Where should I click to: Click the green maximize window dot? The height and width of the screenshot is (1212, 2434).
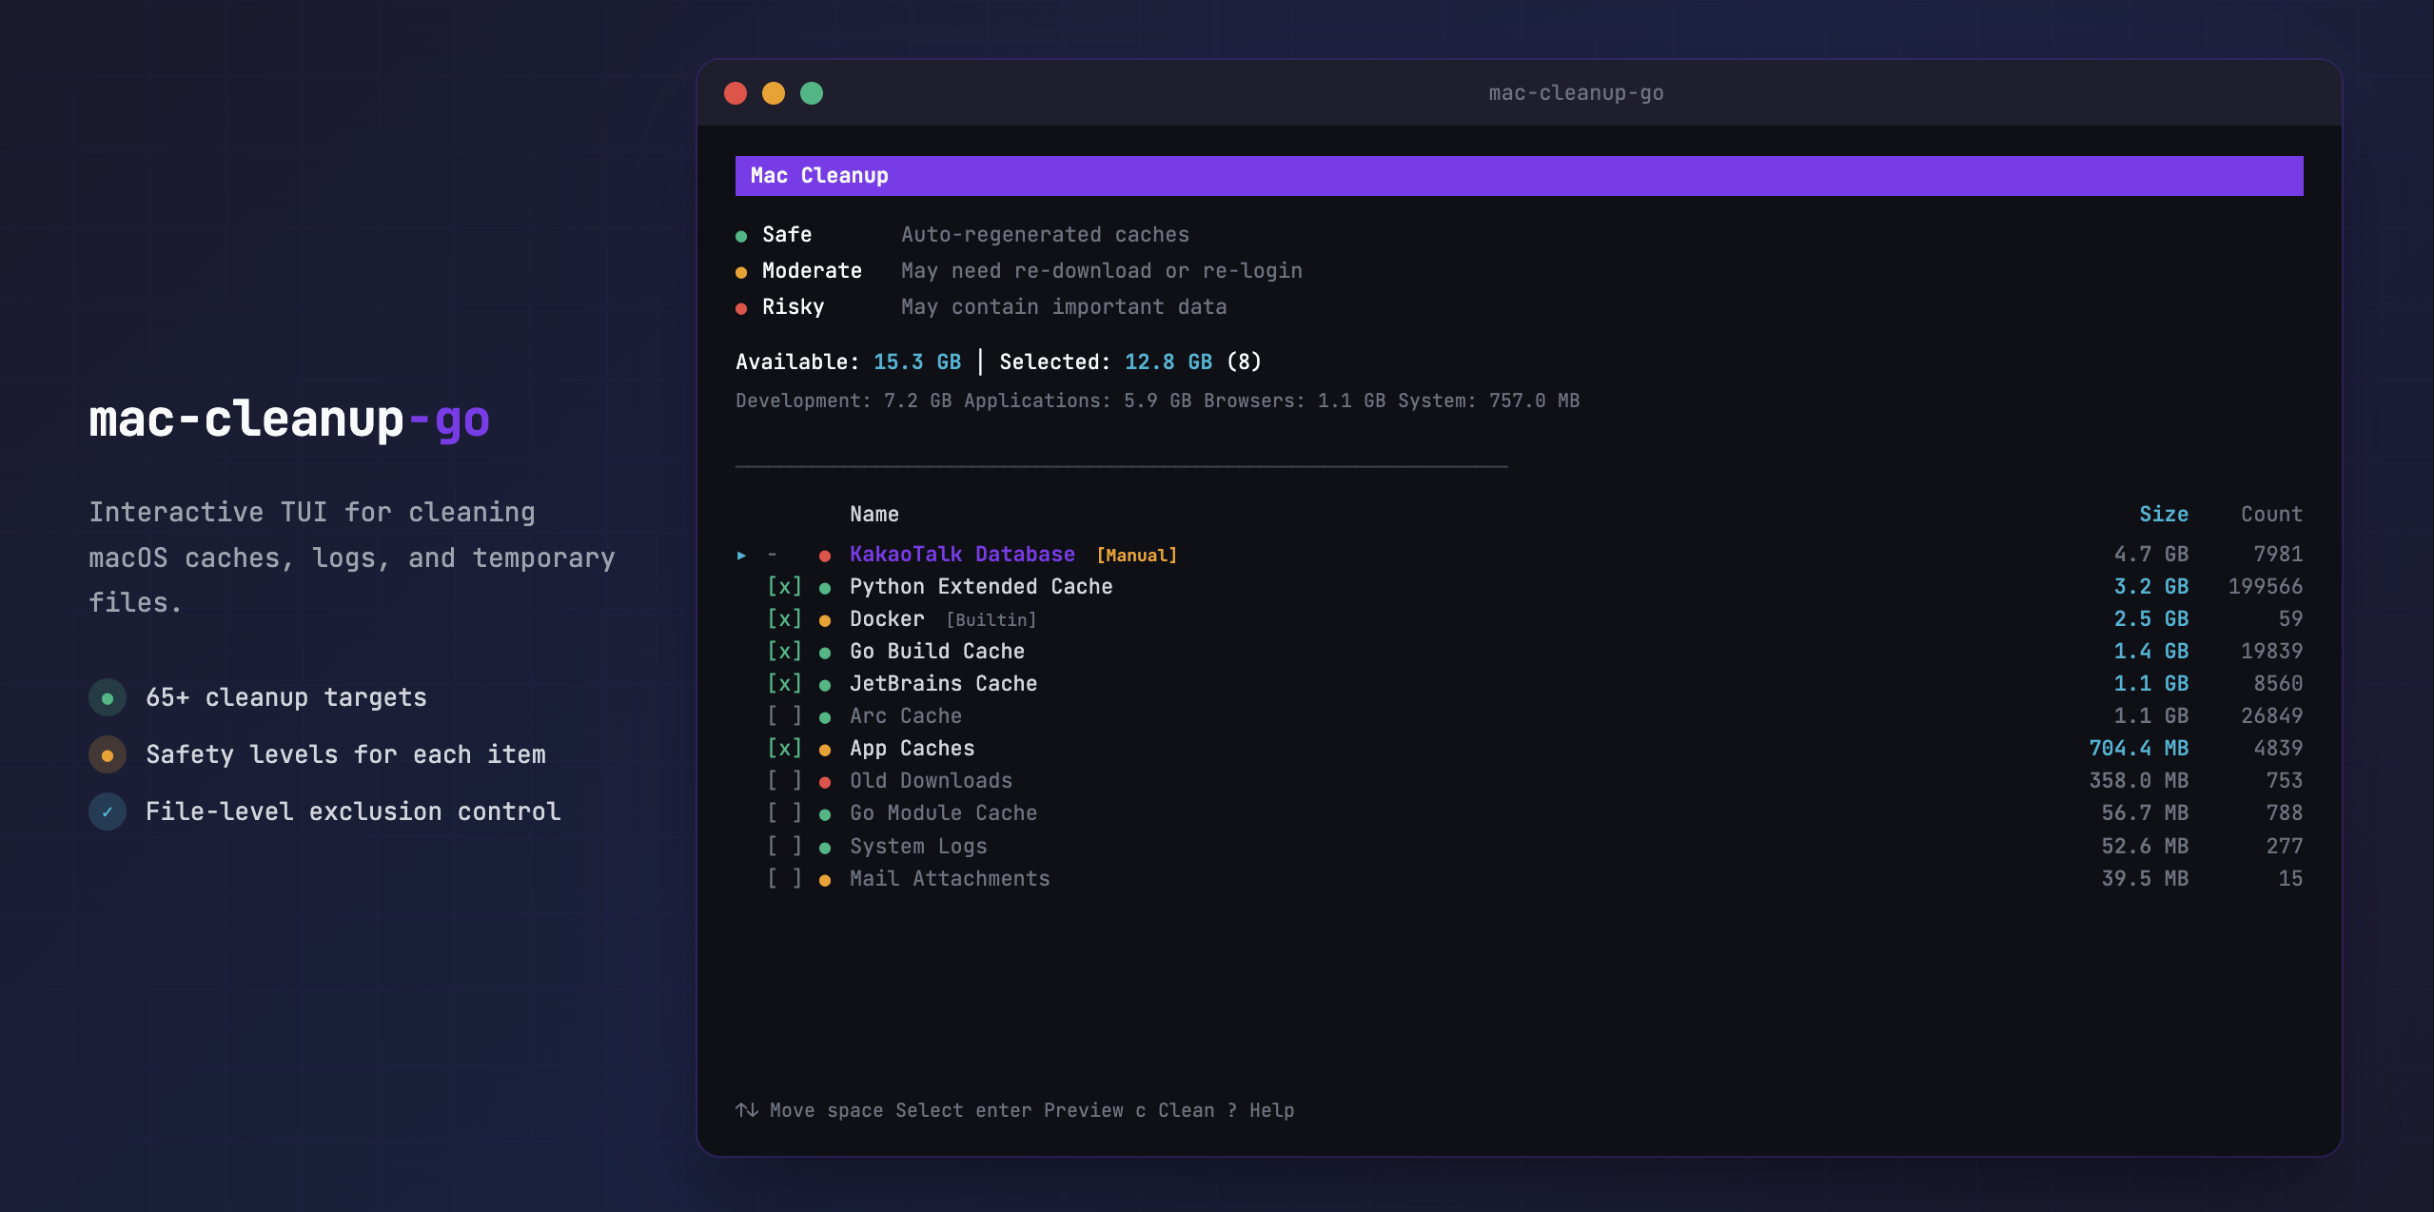tap(812, 93)
